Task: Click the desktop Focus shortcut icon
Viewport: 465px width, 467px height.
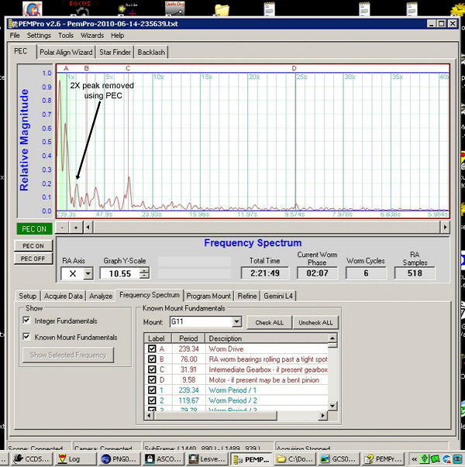Action: [80, 9]
